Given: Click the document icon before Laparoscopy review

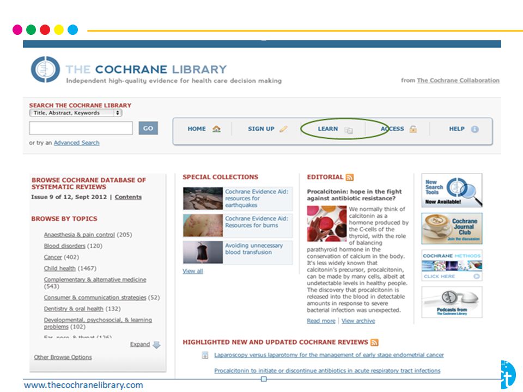Looking at the screenshot, I should click(x=205, y=356).
